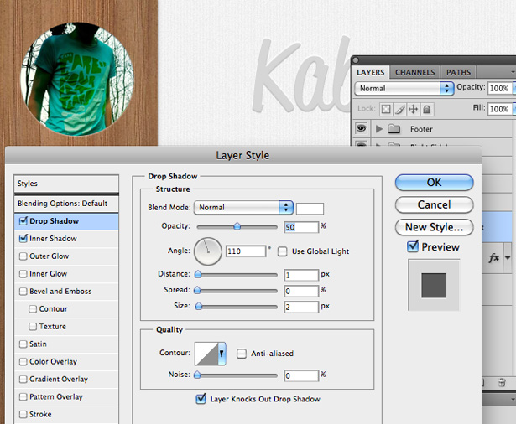Enable the Outer Glow checkbox
This screenshot has width=516, height=424.
pyautogui.click(x=23, y=256)
